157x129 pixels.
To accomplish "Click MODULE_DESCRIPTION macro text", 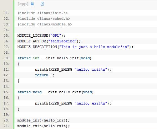I will point(37,47).
